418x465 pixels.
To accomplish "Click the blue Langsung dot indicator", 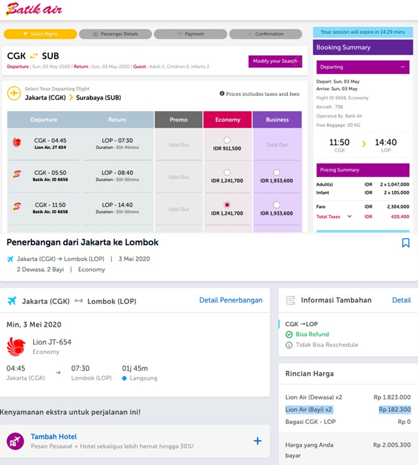I will (x=124, y=378).
